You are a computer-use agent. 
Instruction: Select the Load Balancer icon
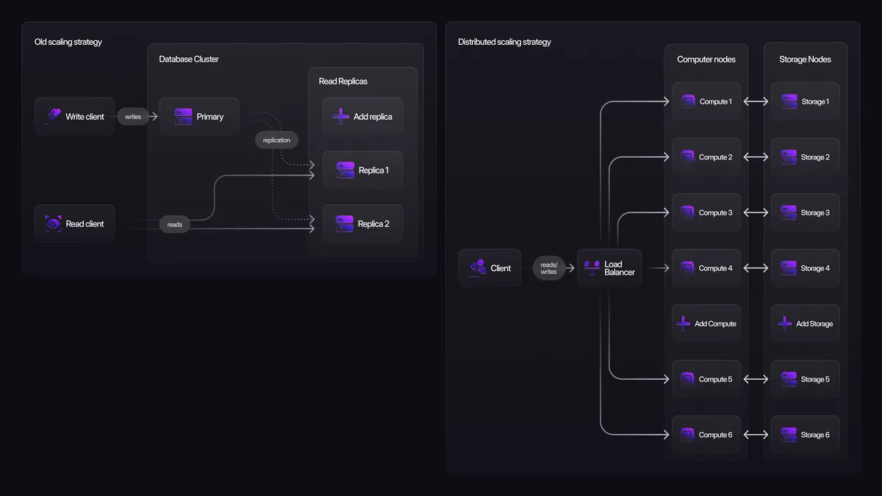(x=591, y=267)
